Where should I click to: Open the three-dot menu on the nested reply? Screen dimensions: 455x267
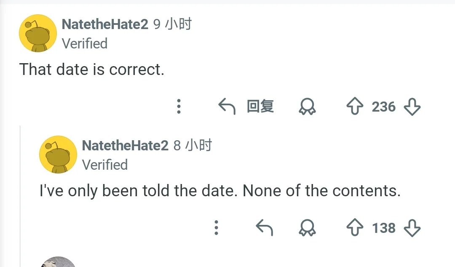point(216,228)
